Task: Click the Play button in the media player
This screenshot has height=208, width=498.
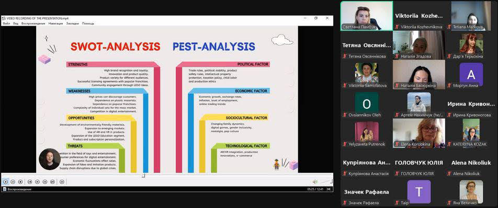Action: pos(5,182)
